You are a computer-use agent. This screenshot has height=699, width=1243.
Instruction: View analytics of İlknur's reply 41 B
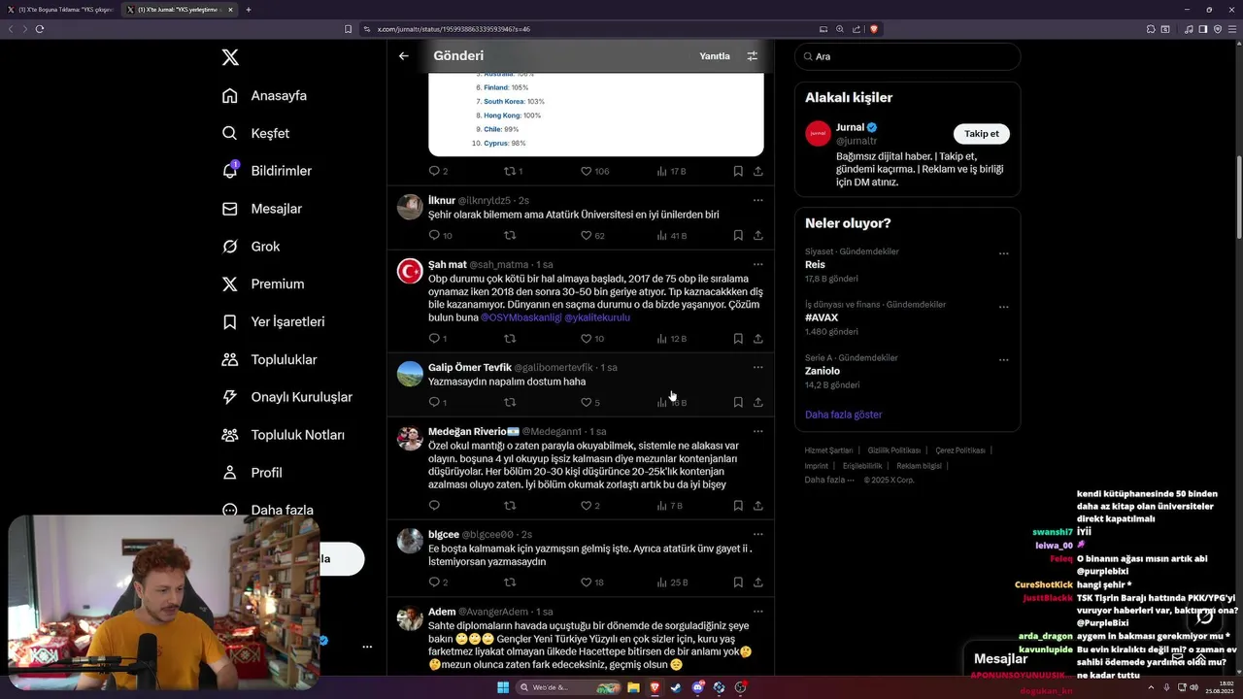(672, 236)
